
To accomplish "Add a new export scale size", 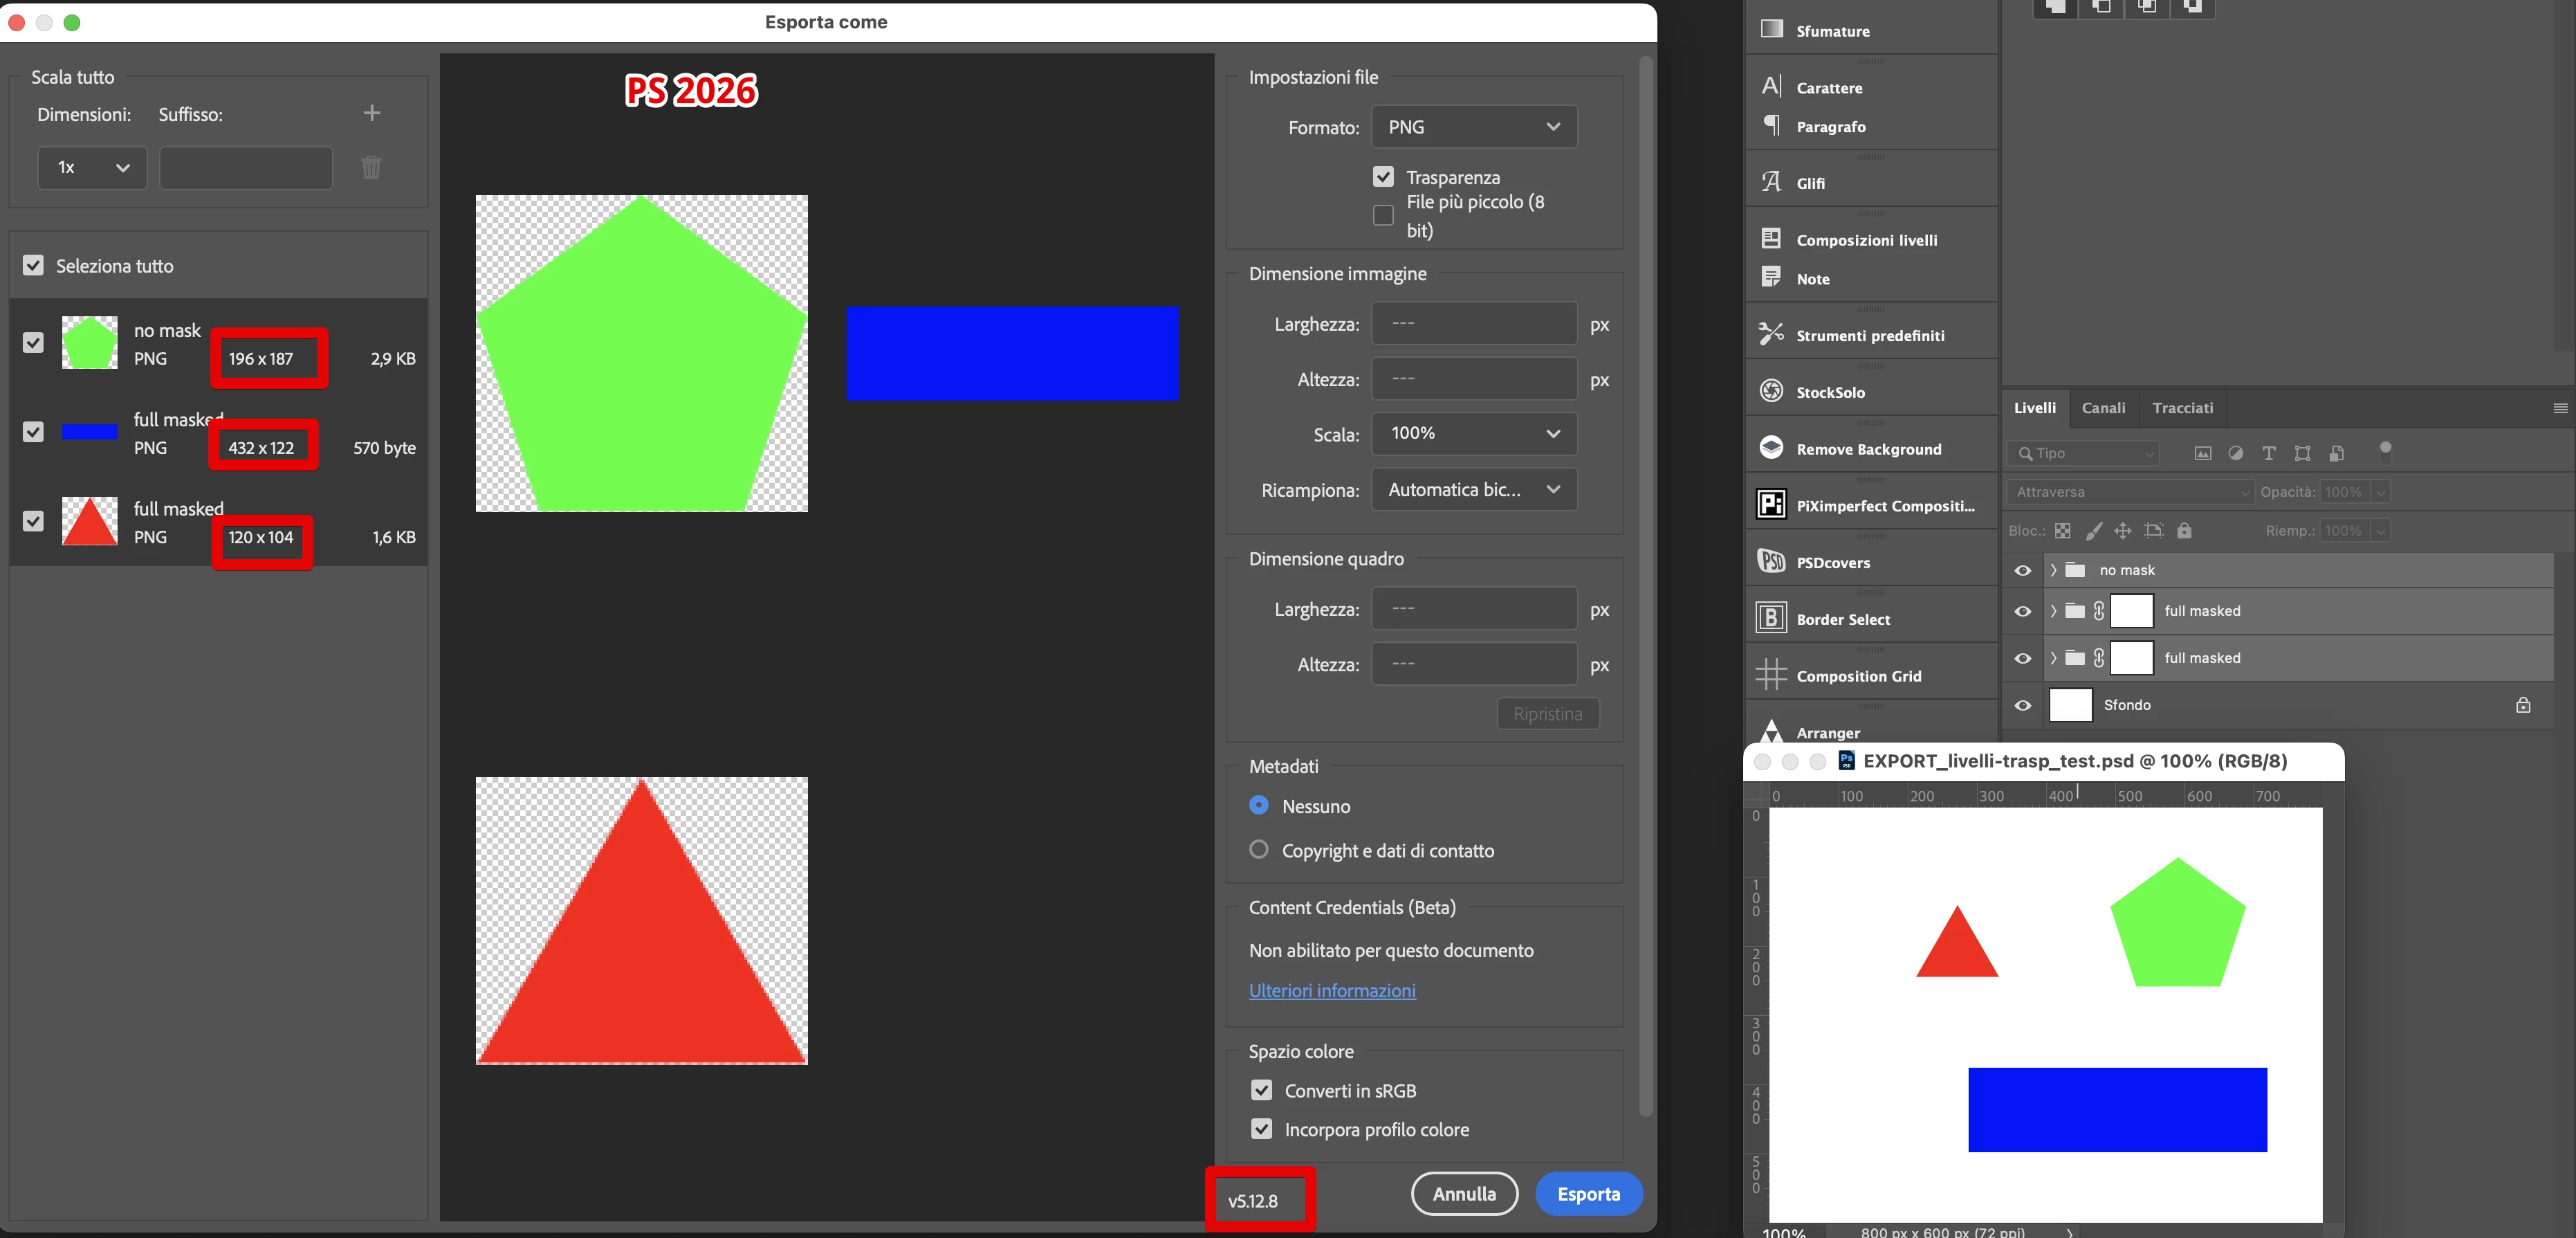I will [372, 113].
